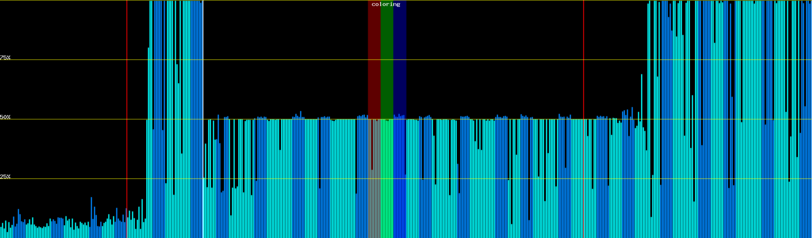This screenshot has width=812, height=238.
Task: Click the "coloring" label at top
Action: (x=386, y=4)
